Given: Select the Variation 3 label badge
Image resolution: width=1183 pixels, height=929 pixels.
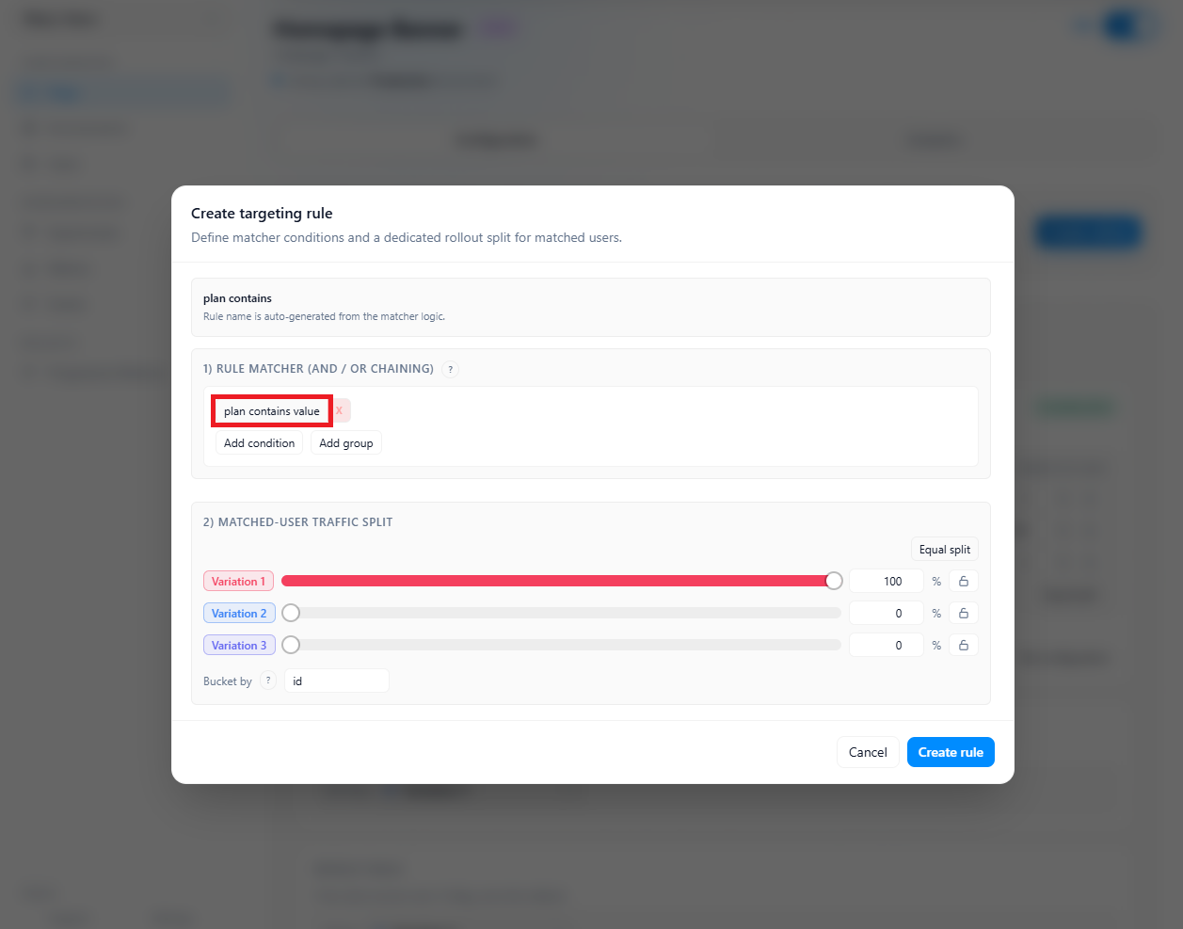Looking at the screenshot, I should click(239, 645).
